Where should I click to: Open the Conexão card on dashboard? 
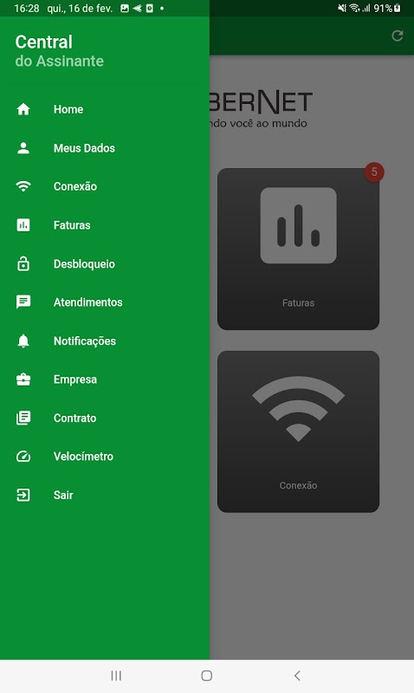click(298, 431)
